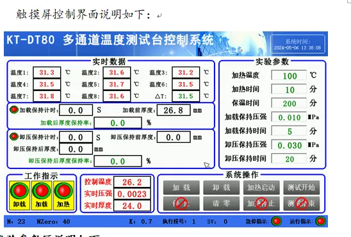The width and height of the screenshot is (351, 237).
Task: Click the 运行指示 indicator light
Action: [320, 221]
